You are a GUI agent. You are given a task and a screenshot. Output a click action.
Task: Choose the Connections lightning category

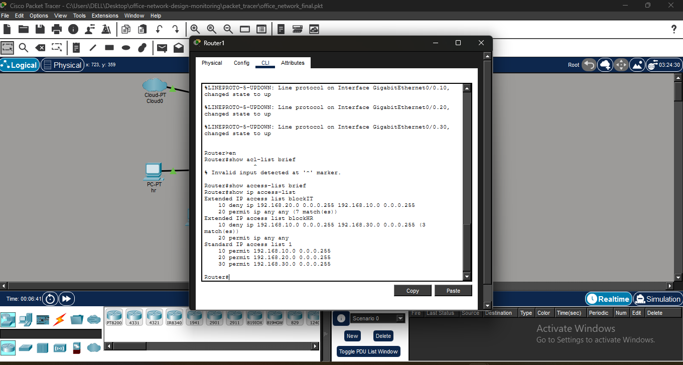point(60,319)
